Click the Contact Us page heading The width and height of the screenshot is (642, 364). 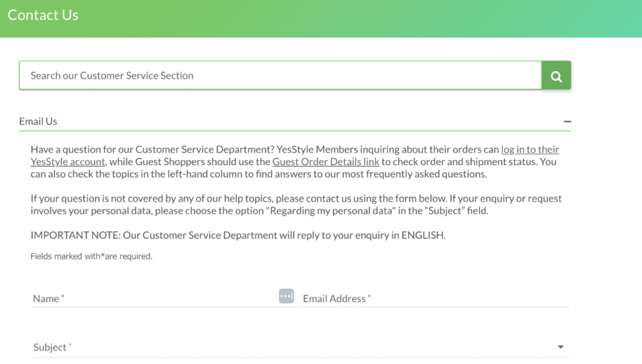tap(43, 15)
